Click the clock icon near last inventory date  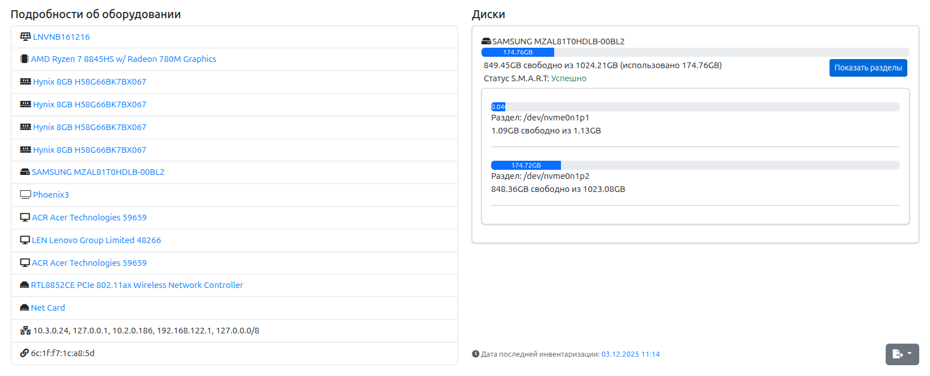click(x=476, y=354)
